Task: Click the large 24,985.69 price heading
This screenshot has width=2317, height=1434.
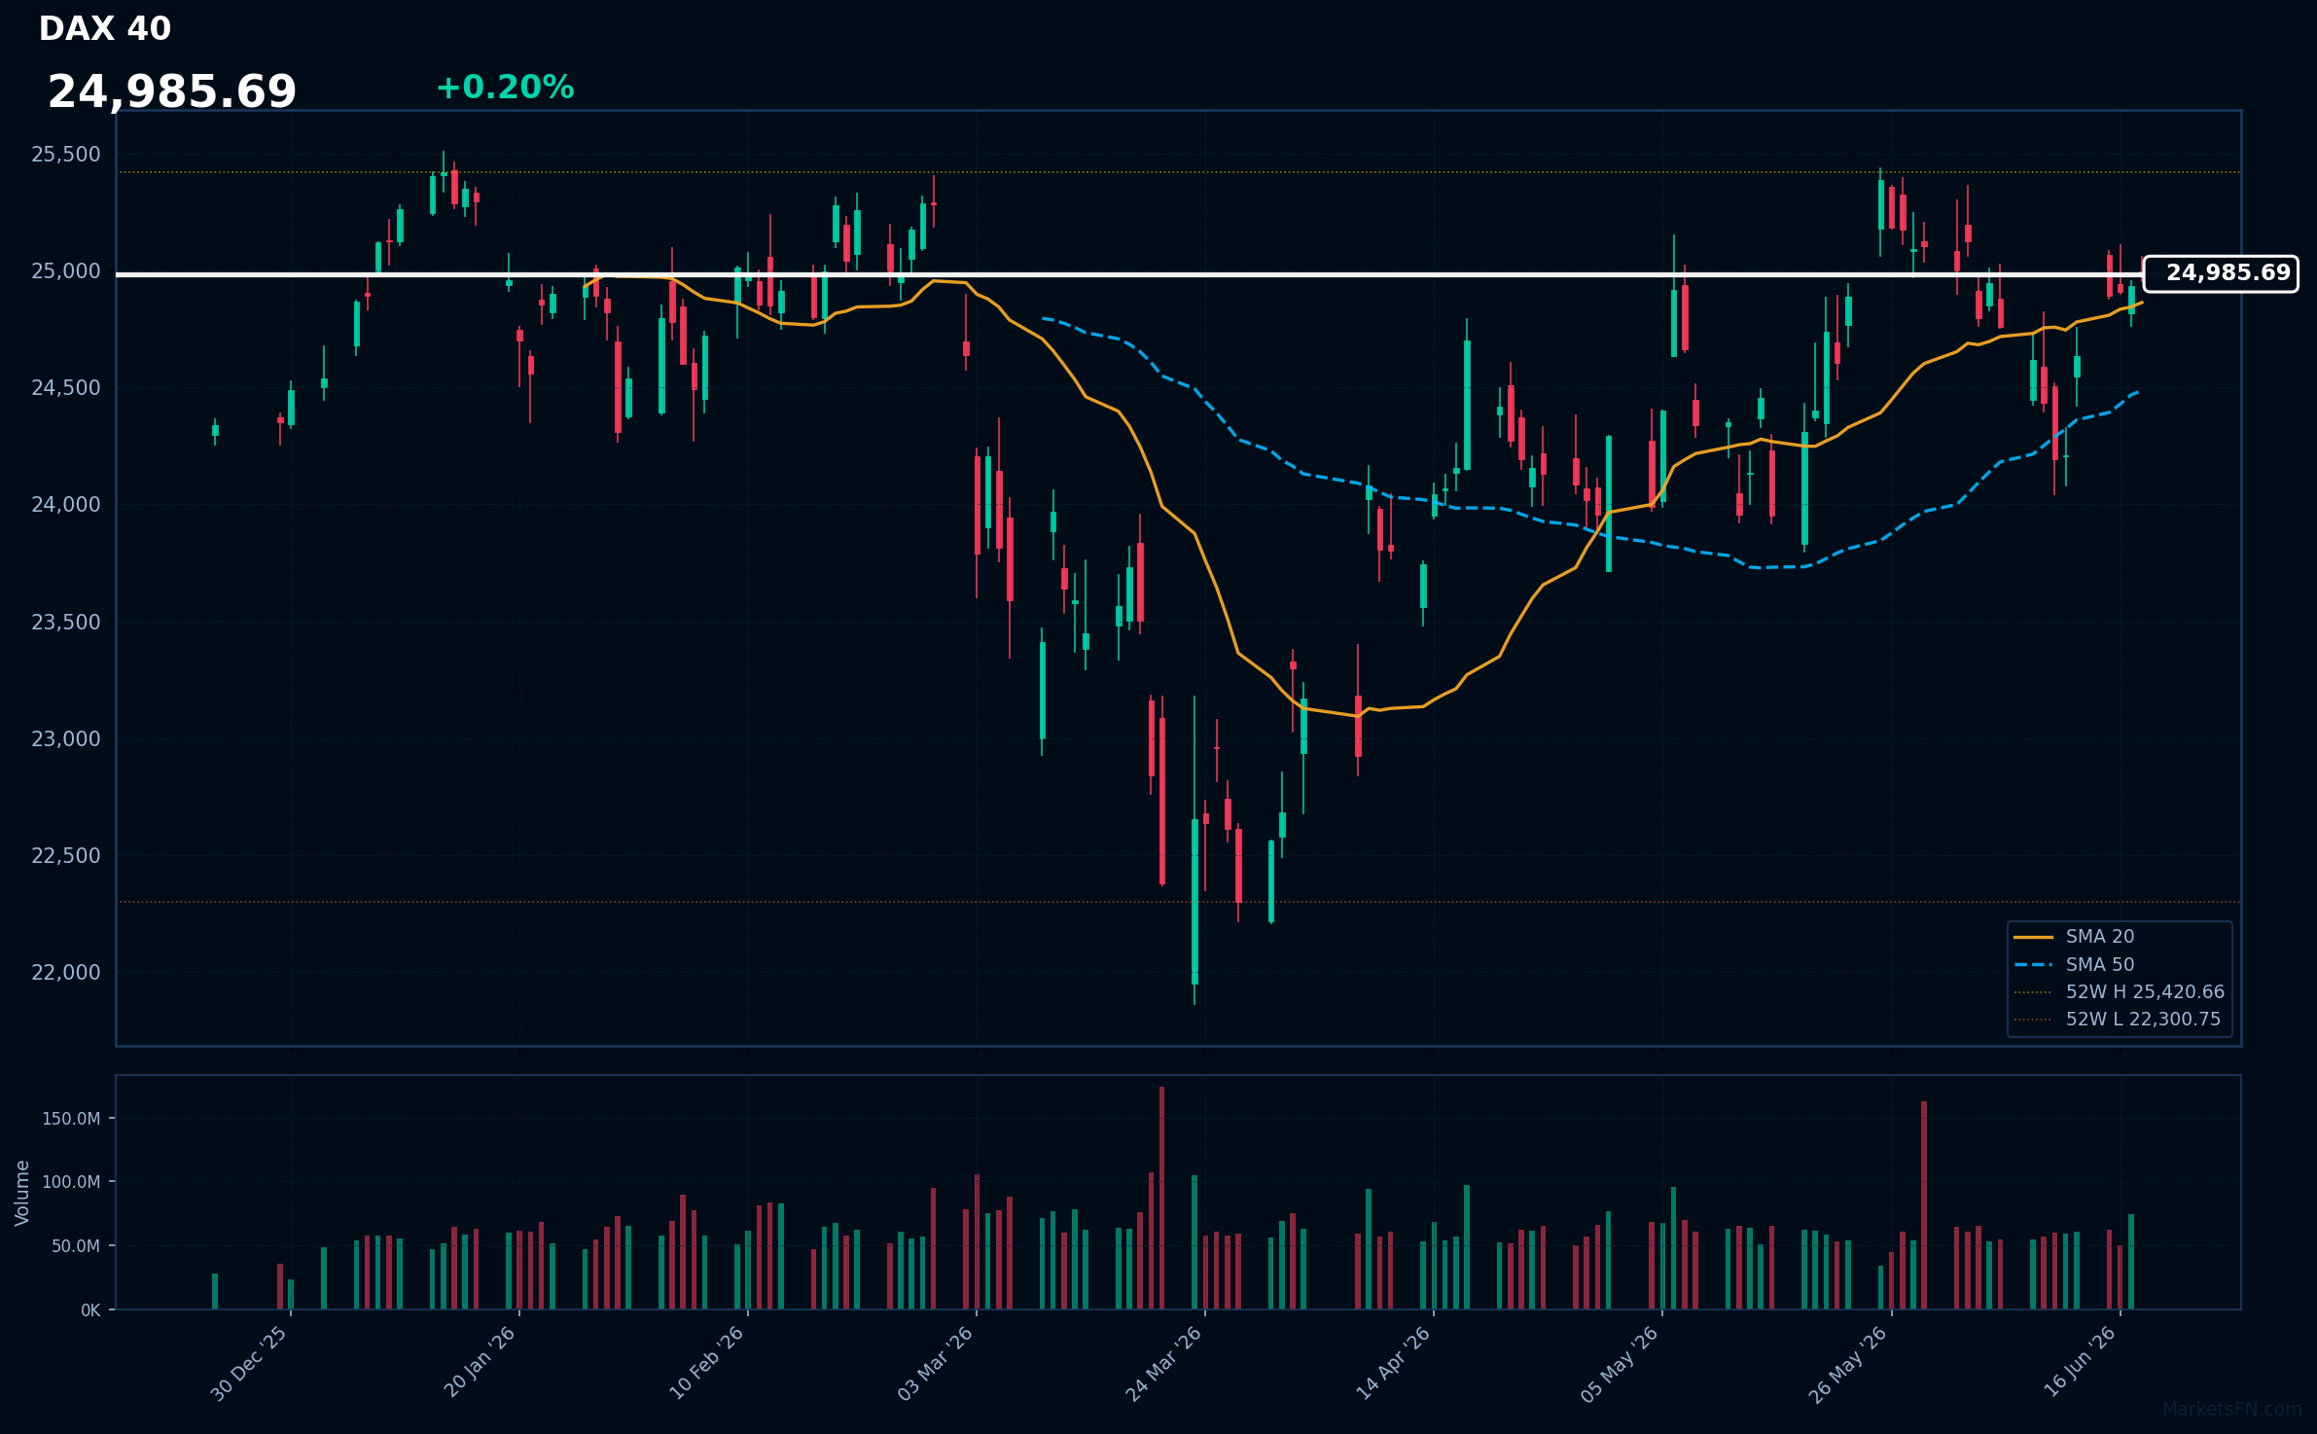Action: (172, 92)
